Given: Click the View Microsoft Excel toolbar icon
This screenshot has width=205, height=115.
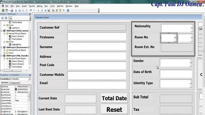Looking at the screenshot, I should [3, 11].
